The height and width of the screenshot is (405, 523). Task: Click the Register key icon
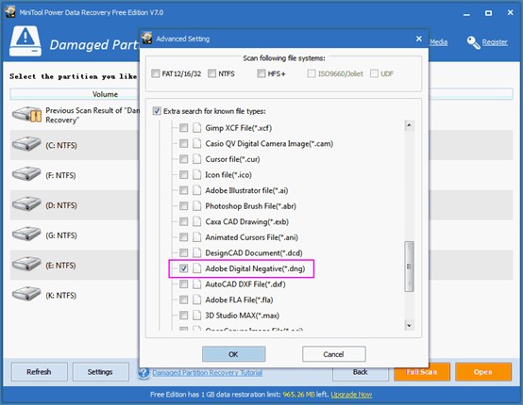click(x=473, y=42)
